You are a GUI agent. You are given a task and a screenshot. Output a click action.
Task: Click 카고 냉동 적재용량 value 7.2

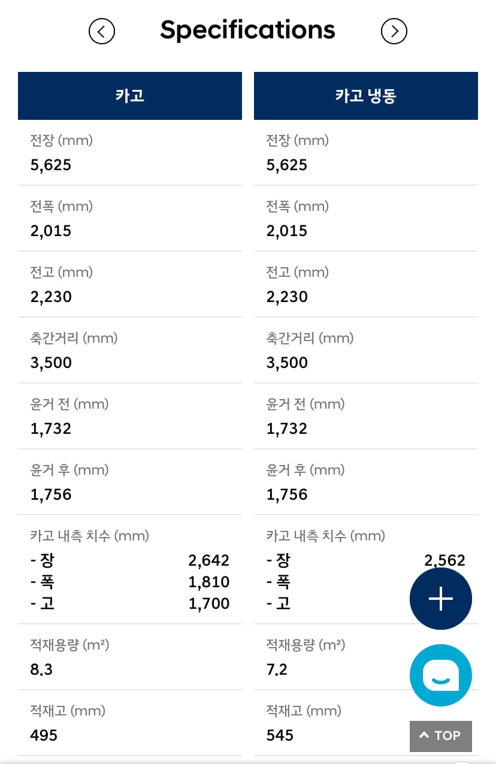click(277, 670)
